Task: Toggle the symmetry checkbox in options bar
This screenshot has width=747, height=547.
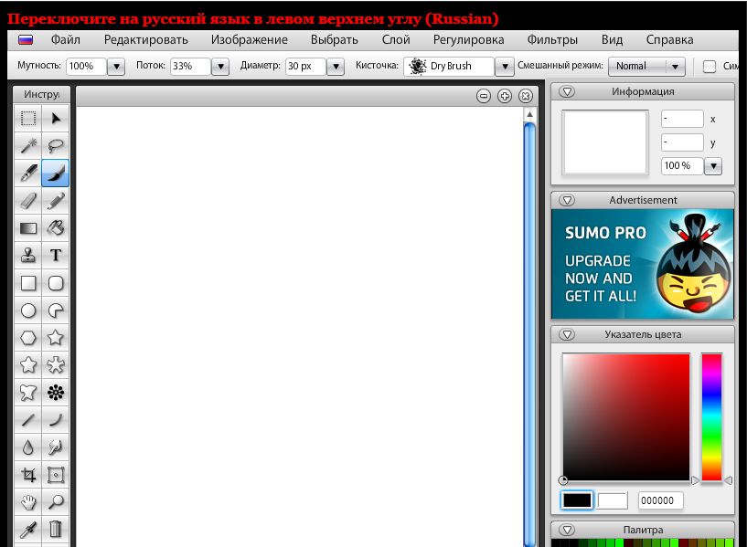Action: coord(709,66)
